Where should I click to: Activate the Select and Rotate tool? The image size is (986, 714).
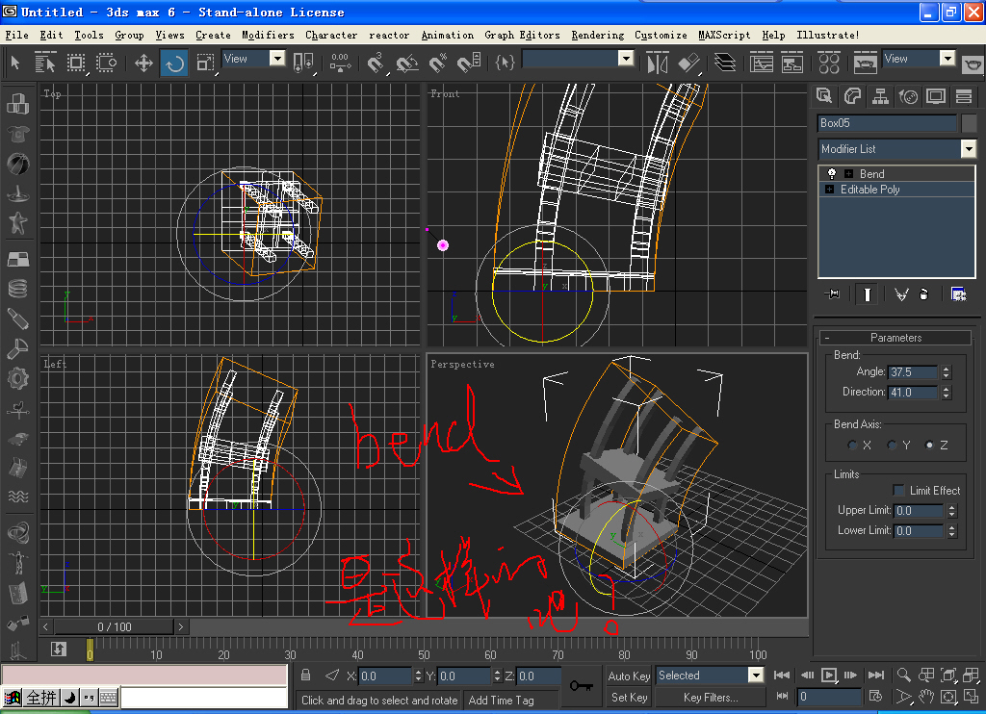[174, 63]
